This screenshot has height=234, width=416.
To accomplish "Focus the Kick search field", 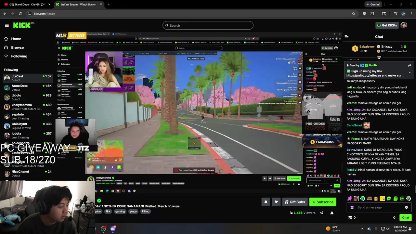I will click(x=208, y=25).
